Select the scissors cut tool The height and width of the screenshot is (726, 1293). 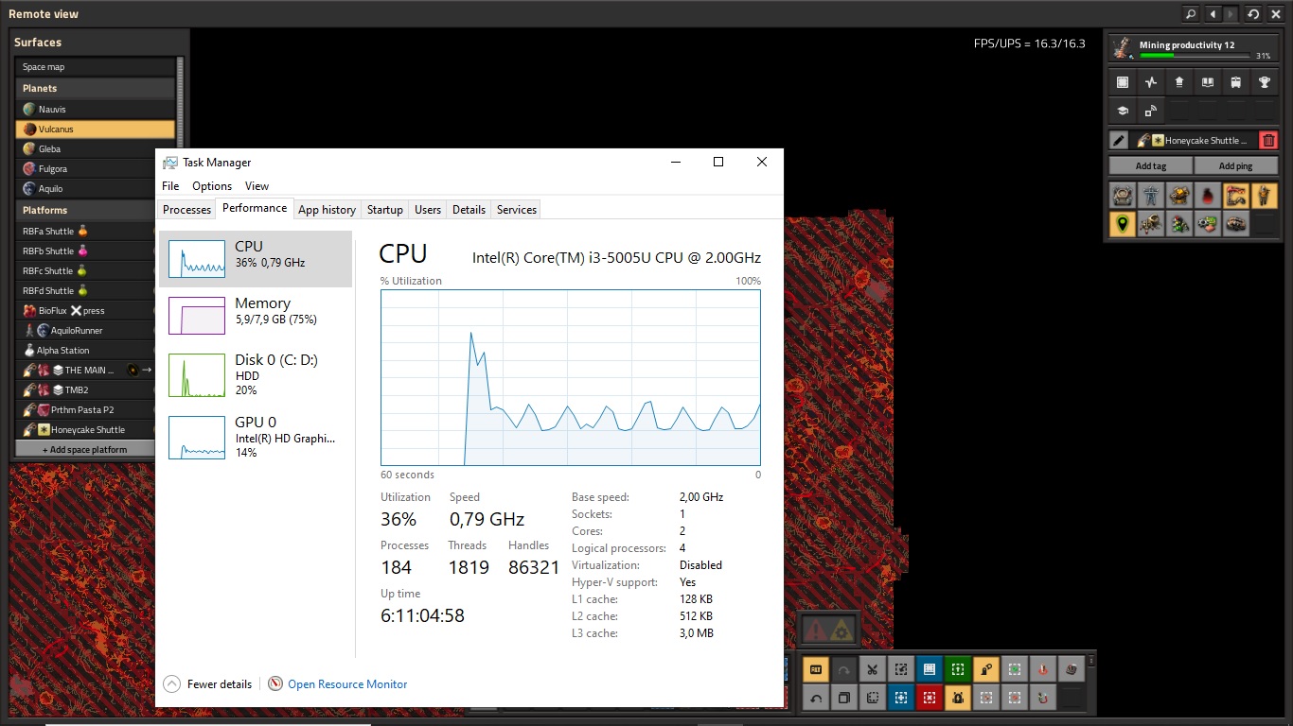coord(872,670)
